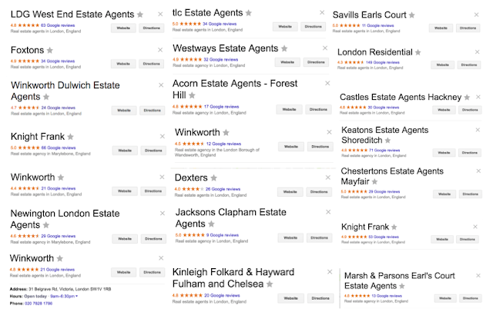Get Directions to Marsh & Parsons Earl's Court
Screen dimensions: 493x312
(468, 297)
